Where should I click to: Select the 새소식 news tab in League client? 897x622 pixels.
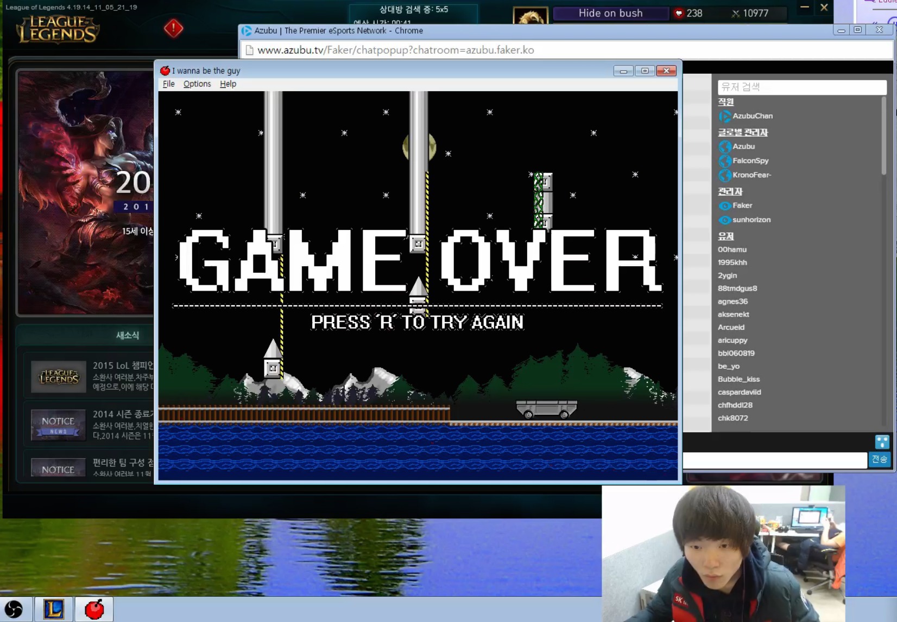(128, 336)
